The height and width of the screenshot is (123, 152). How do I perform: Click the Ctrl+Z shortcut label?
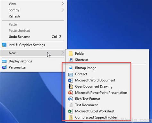(x=56, y=37)
